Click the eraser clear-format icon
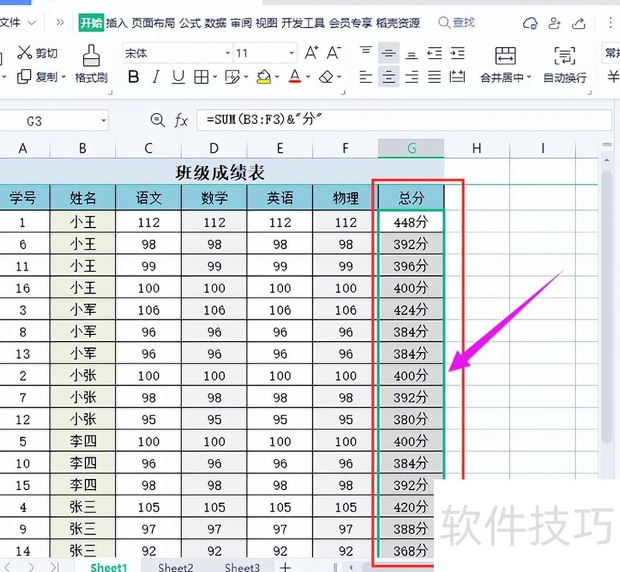620x572 pixels. [x=325, y=77]
